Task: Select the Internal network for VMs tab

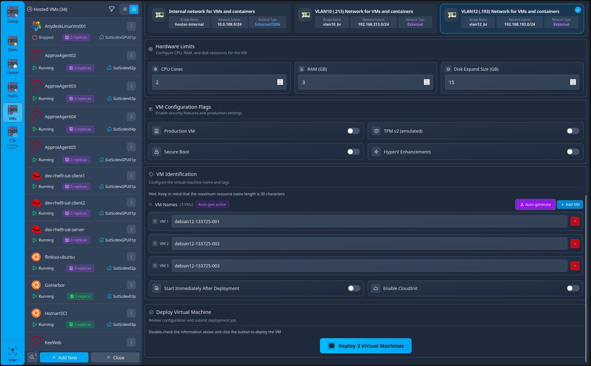Action: coord(212,11)
